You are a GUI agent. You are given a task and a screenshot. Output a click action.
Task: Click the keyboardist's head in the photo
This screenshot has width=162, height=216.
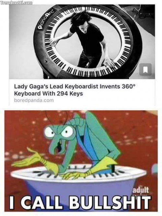(x=81, y=21)
